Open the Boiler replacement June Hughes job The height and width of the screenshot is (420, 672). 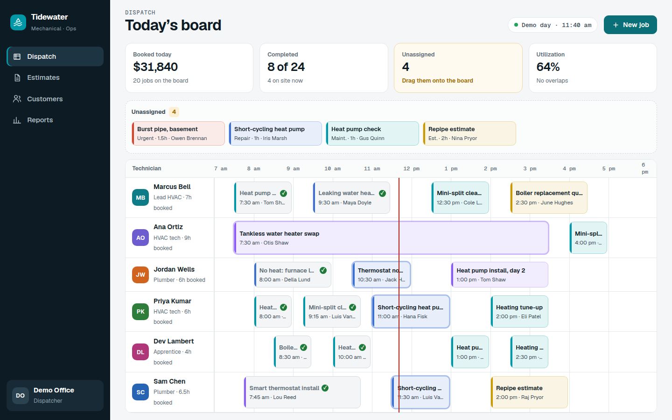tap(549, 197)
